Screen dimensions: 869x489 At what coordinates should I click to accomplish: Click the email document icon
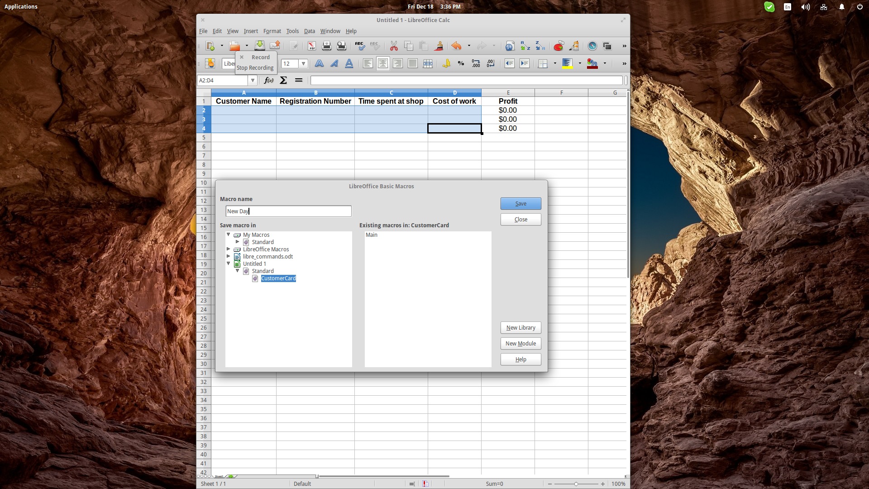275,46
